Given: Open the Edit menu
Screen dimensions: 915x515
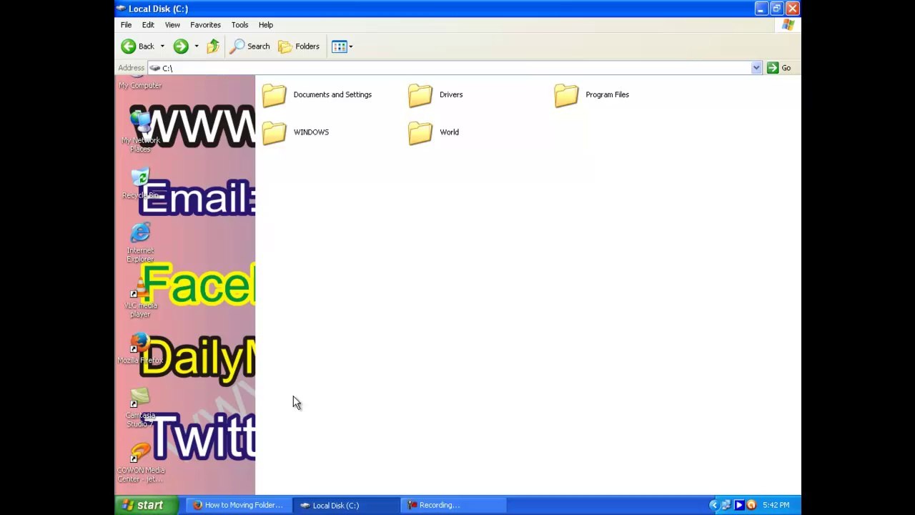Looking at the screenshot, I should 148,25.
